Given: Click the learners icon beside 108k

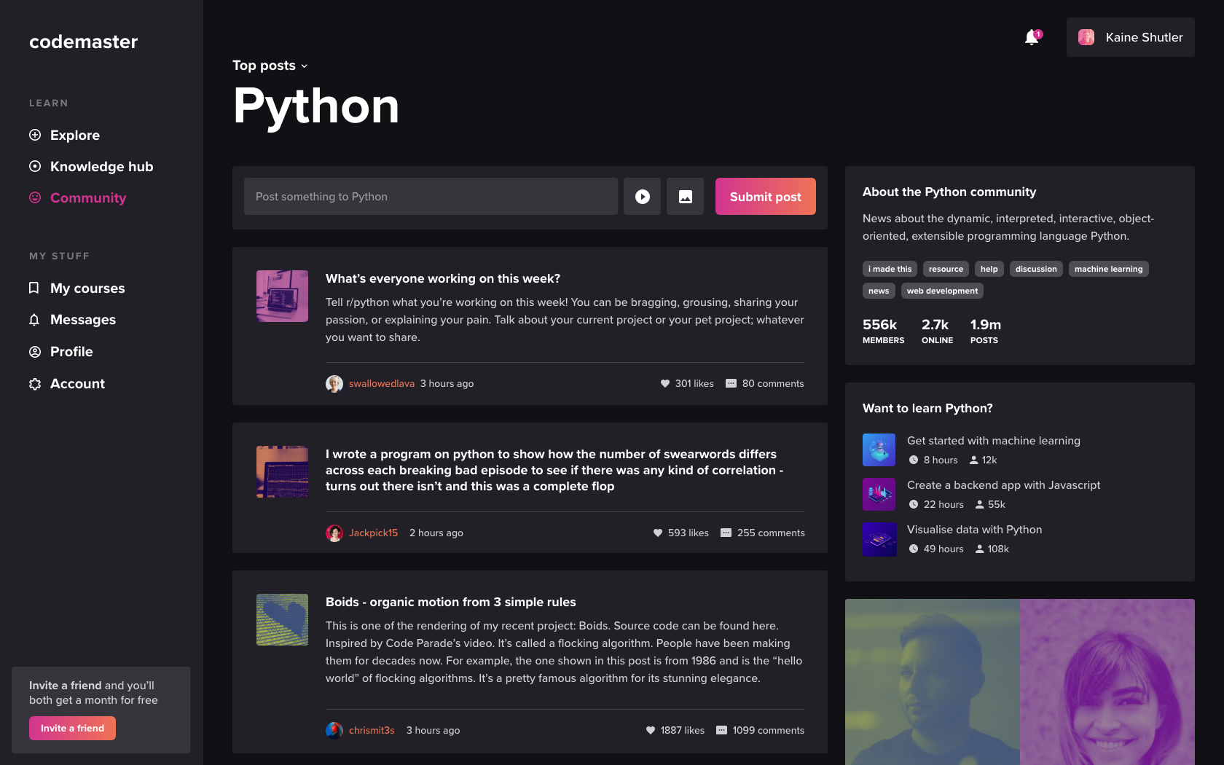Looking at the screenshot, I should click(980, 549).
